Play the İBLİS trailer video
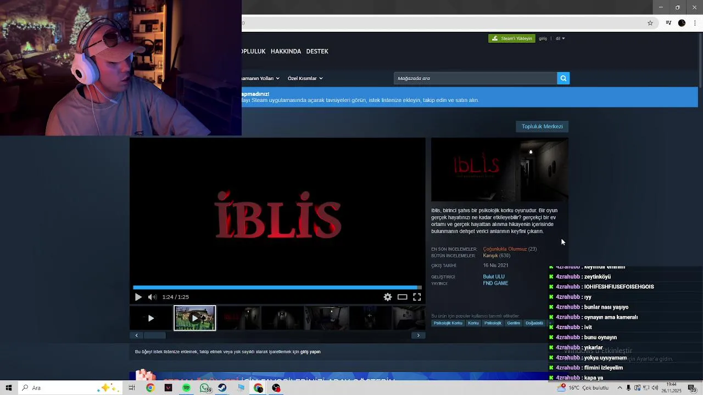703x395 pixels. point(138,297)
